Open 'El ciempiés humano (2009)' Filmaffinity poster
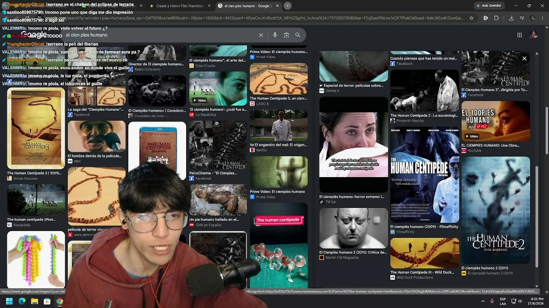This screenshot has width=549, height=308. tap(425, 175)
